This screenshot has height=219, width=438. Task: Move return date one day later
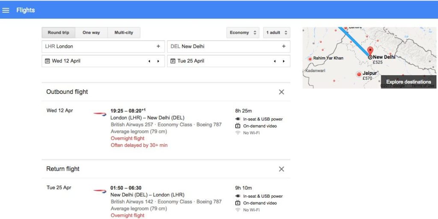tap(284, 61)
